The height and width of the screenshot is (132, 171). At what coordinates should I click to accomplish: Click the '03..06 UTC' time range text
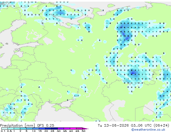click(x=141, y=126)
